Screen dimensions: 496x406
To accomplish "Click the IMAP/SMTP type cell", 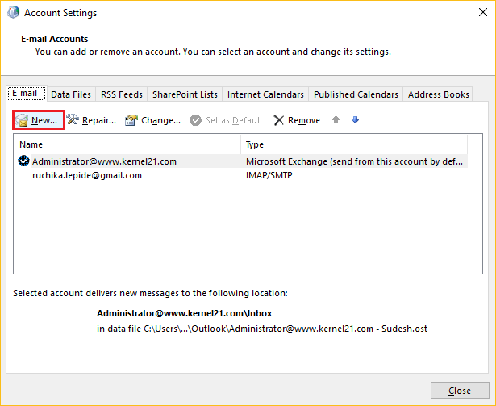I will pyautogui.click(x=269, y=175).
